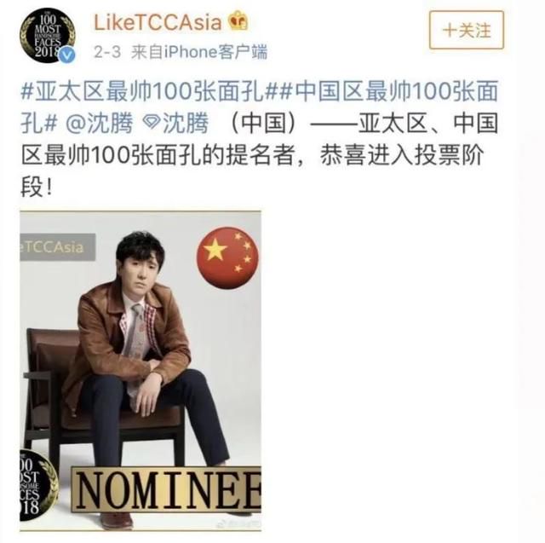This screenshot has height=543, width=545.
Task: Open the LikeTCCAsia username link
Action: pos(158,22)
